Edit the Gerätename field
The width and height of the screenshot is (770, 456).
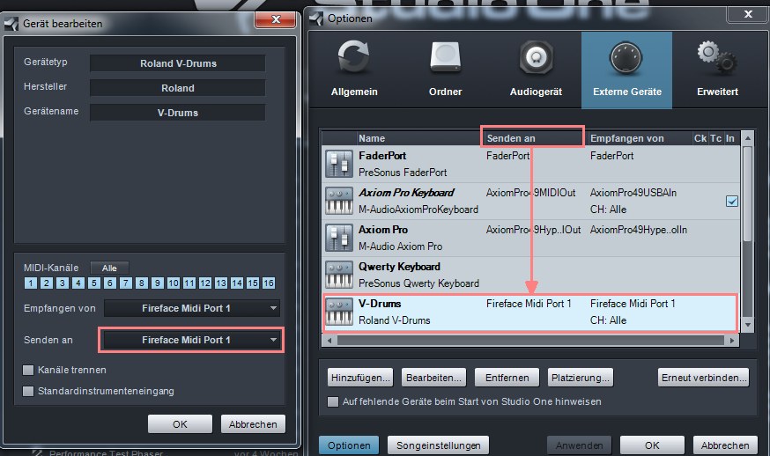pos(178,113)
